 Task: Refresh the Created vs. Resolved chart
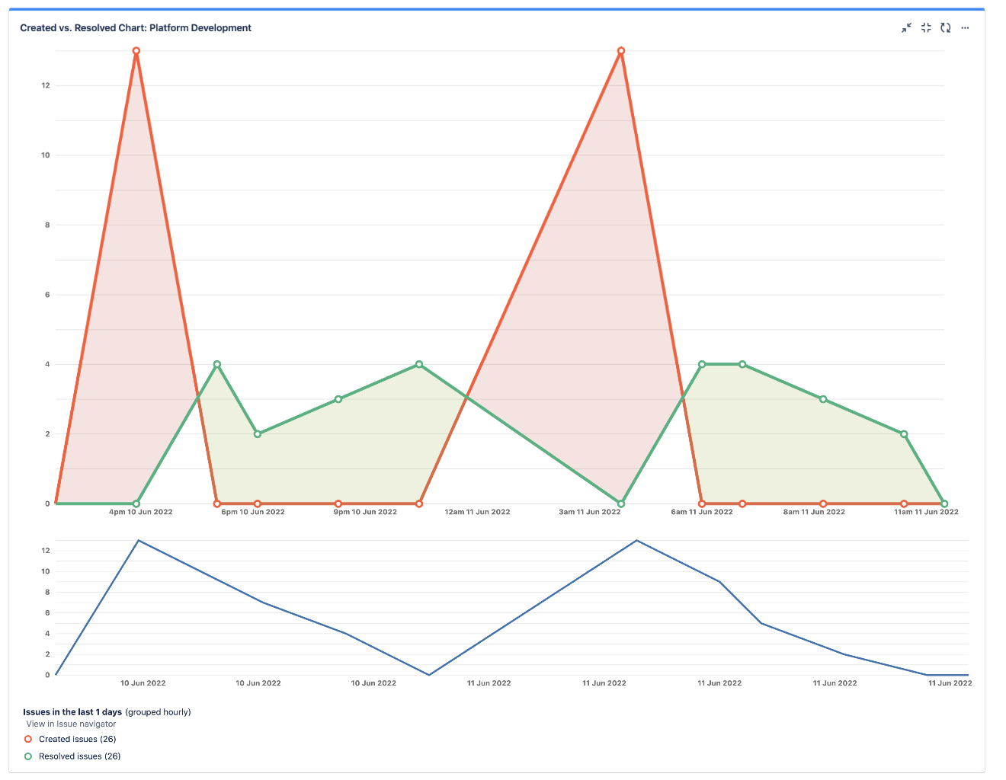coord(945,28)
